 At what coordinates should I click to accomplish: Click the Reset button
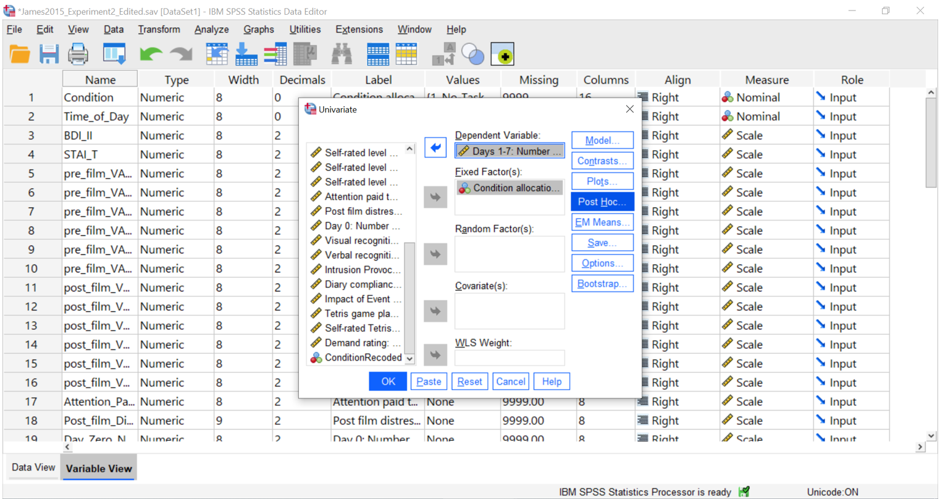(x=469, y=381)
